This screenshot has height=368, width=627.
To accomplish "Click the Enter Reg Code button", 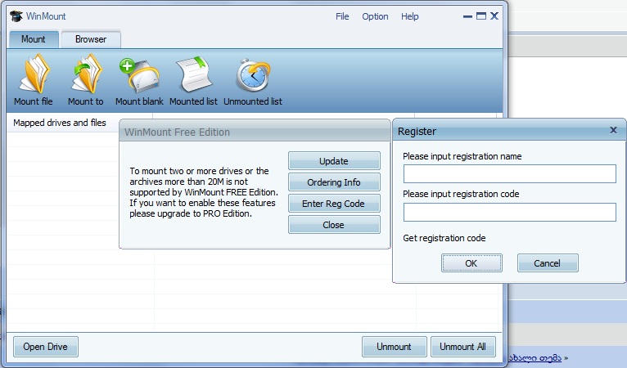I will point(334,204).
